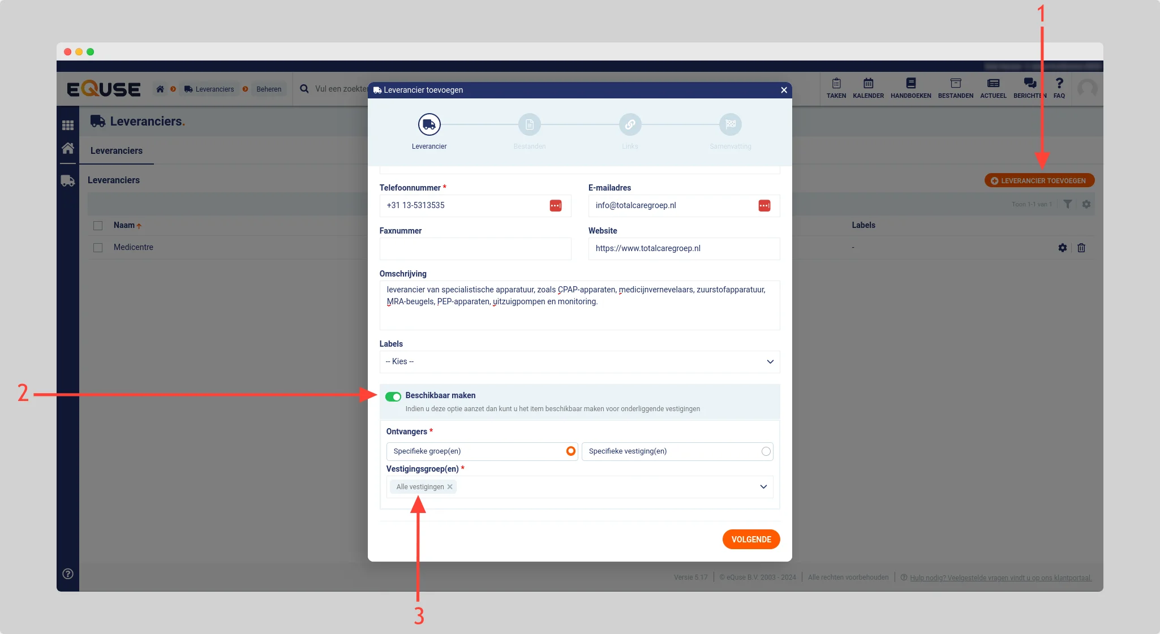Toggle the Beschikbaar maken switch
This screenshot has height=634, width=1160.
point(393,396)
